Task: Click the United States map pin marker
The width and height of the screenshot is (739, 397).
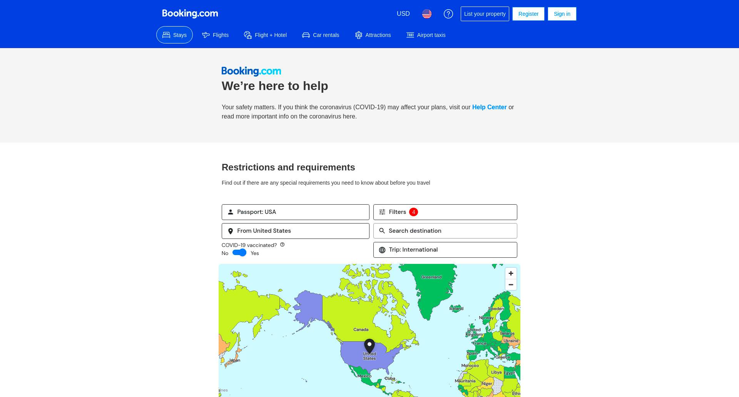Action: point(369,346)
